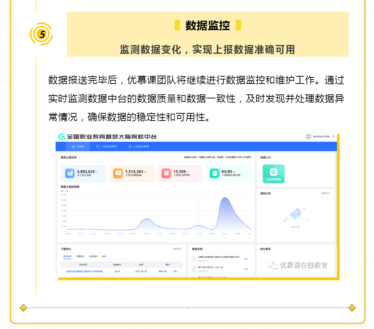Expand 查看更多 in 下载中心 panel
Viewport: 374px width, 329px height.
pos(177,249)
